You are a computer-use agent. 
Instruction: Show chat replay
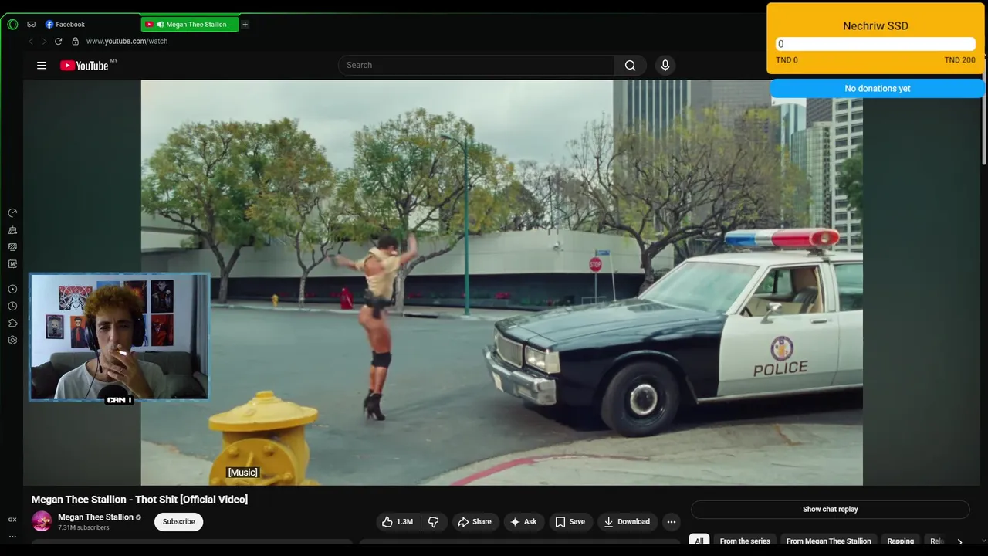[x=831, y=510]
